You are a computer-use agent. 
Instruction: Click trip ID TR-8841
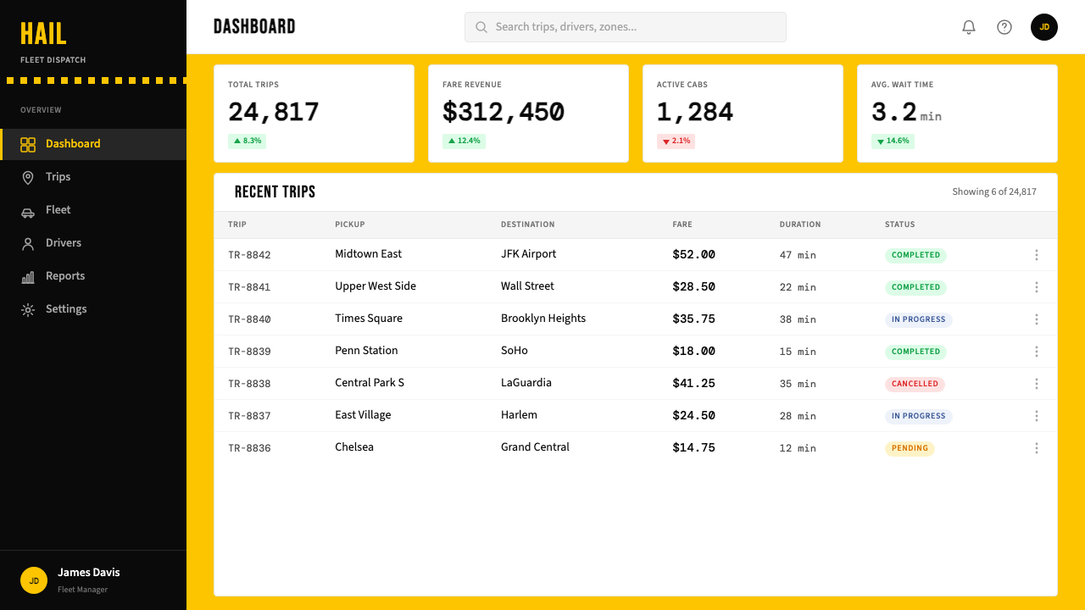point(249,287)
